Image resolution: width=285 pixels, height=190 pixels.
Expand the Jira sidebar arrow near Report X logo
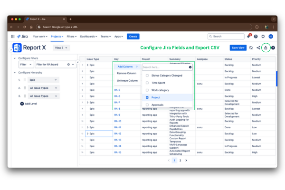[x=11, y=49]
